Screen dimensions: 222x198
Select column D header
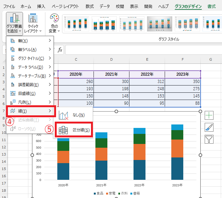pyautogui.click(x=111, y=59)
